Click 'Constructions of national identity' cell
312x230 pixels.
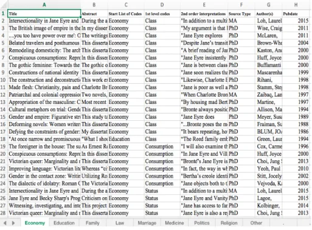coord(44,72)
